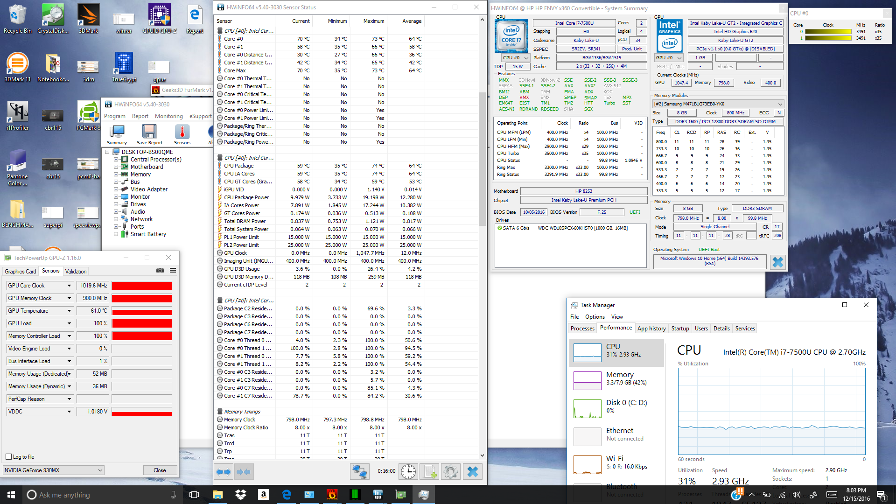896x504 pixels.
Task: Expand the Motherboard tree node
Action: point(116,167)
